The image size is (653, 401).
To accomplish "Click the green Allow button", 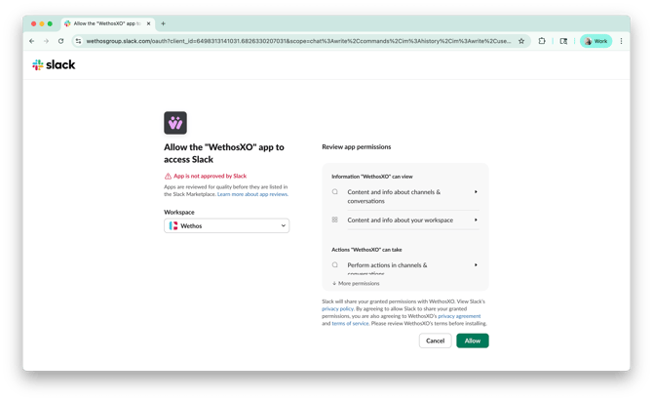I will click(473, 341).
